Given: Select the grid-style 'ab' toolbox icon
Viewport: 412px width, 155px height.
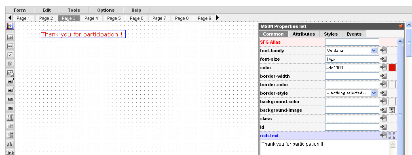Looking at the screenshot, I should pos(10,117).
